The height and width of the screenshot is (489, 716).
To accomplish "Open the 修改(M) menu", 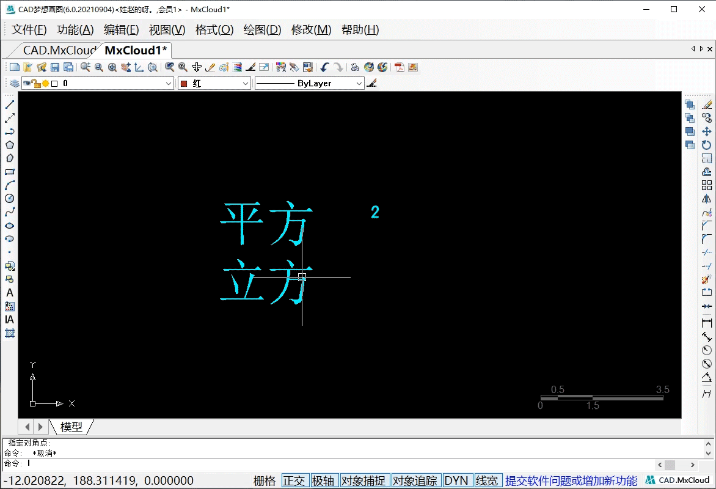I will [312, 30].
